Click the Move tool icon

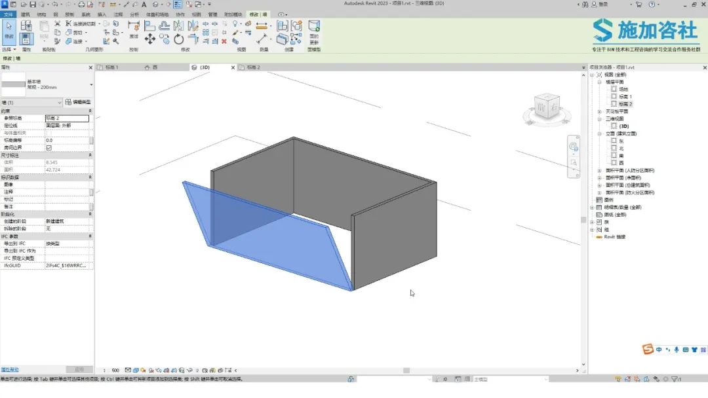pos(150,39)
